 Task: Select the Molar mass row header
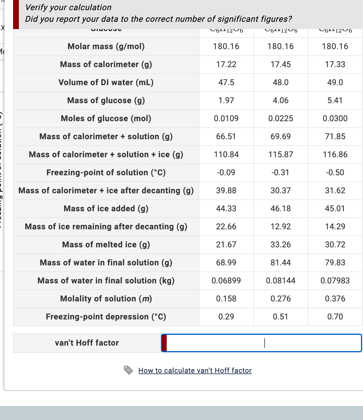click(x=106, y=47)
